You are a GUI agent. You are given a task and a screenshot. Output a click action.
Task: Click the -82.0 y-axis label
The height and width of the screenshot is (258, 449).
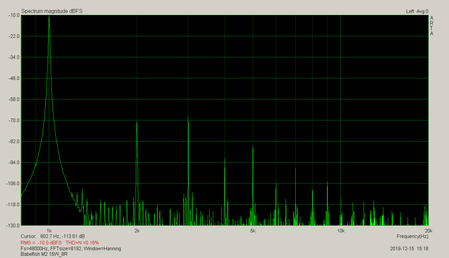(x=13, y=141)
